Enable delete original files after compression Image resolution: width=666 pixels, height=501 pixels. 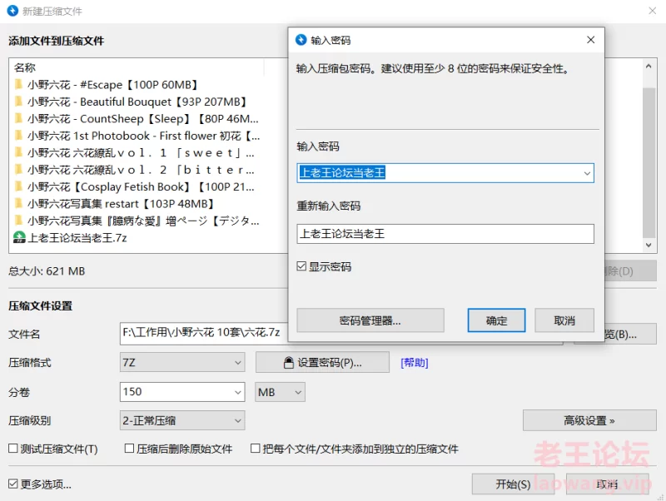pos(130,449)
